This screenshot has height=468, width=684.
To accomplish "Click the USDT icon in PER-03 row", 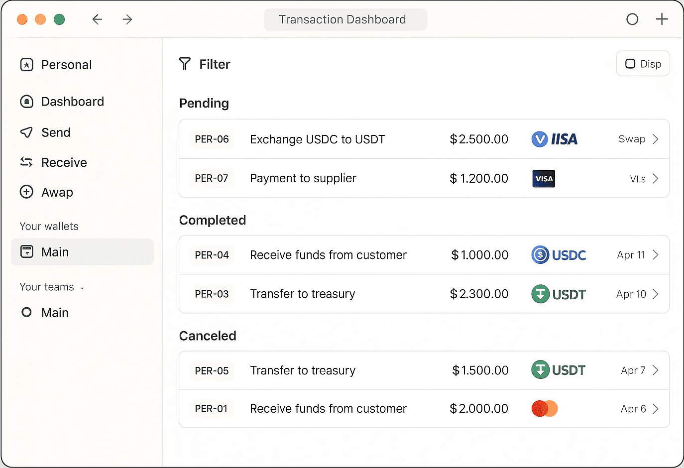I will click(540, 294).
